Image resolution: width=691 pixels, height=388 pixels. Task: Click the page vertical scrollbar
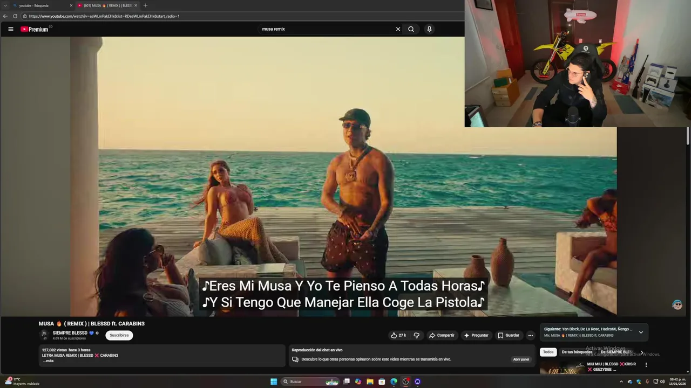[688, 135]
